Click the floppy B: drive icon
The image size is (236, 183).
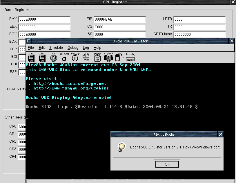click(x=42, y=57)
